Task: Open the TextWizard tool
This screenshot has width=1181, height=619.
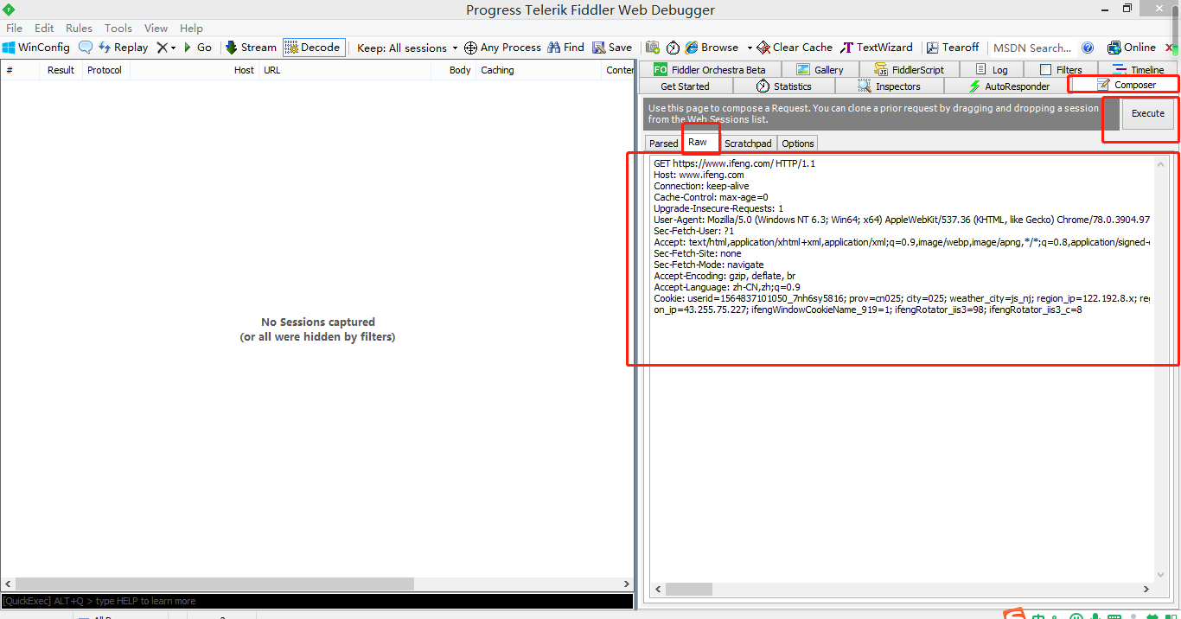Action: pyautogui.click(x=877, y=48)
